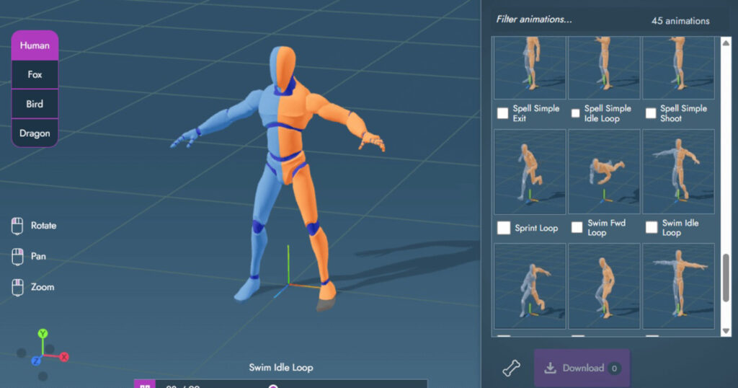The width and height of the screenshot is (738, 388).
Task: Preview the Sprint Loop animation thumbnail
Action: [x=530, y=172]
